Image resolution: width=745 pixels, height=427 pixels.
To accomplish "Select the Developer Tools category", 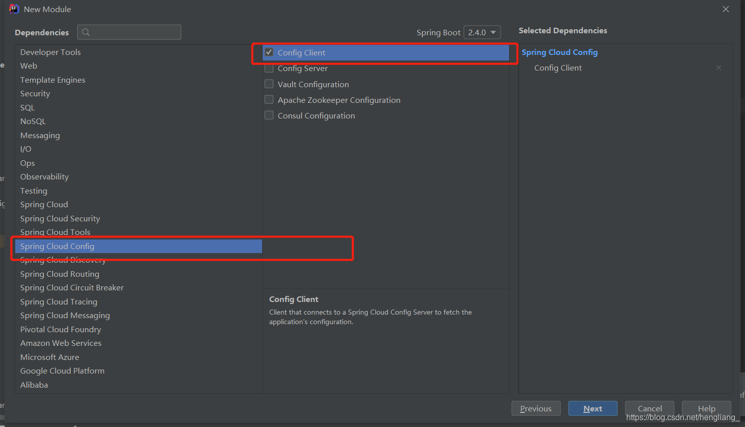I will (x=138, y=52).
